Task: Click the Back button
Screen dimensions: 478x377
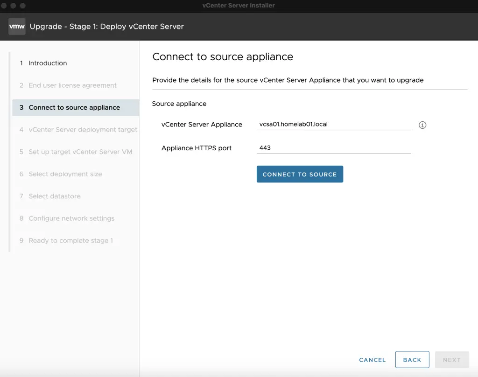Action: (412, 360)
